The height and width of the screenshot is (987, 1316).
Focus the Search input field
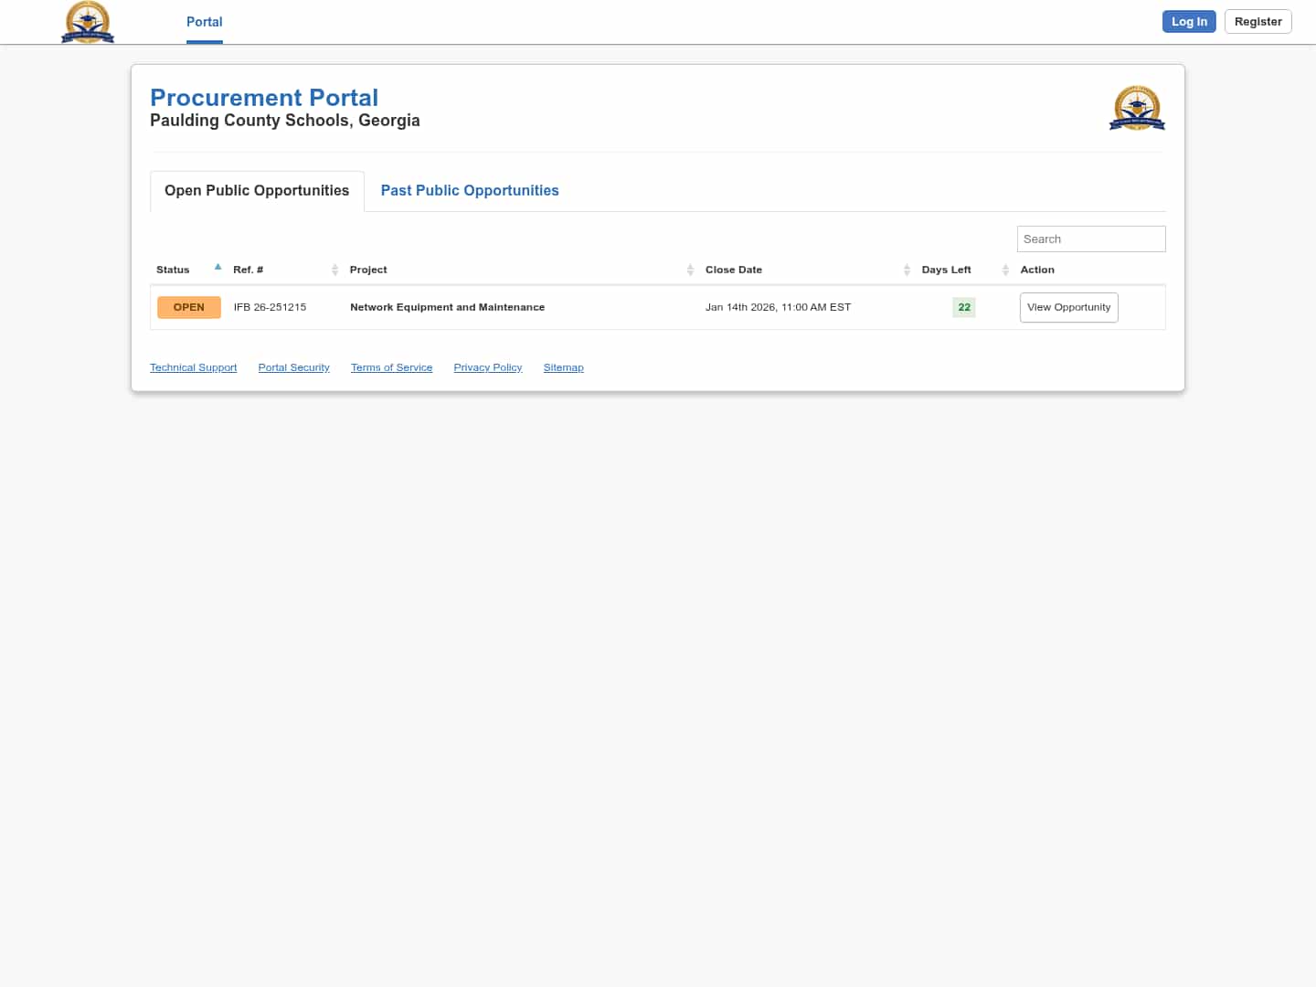1090,239
